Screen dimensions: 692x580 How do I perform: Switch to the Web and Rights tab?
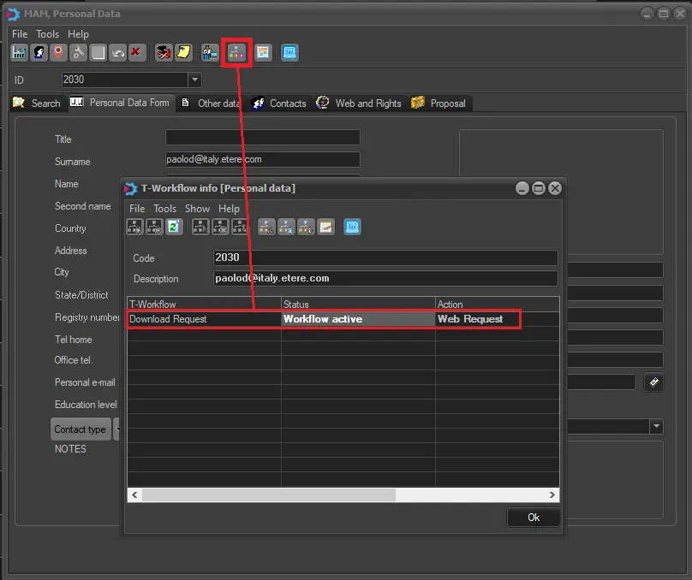(x=359, y=104)
